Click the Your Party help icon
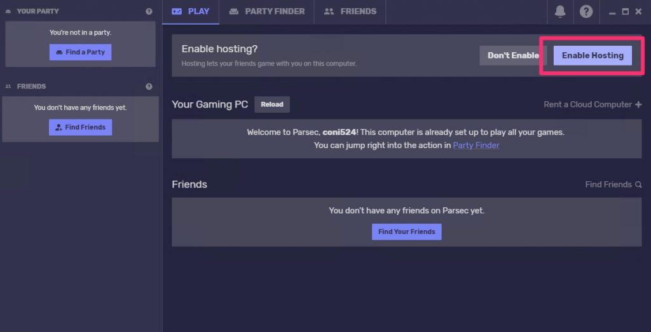The image size is (651, 332). click(149, 11)
